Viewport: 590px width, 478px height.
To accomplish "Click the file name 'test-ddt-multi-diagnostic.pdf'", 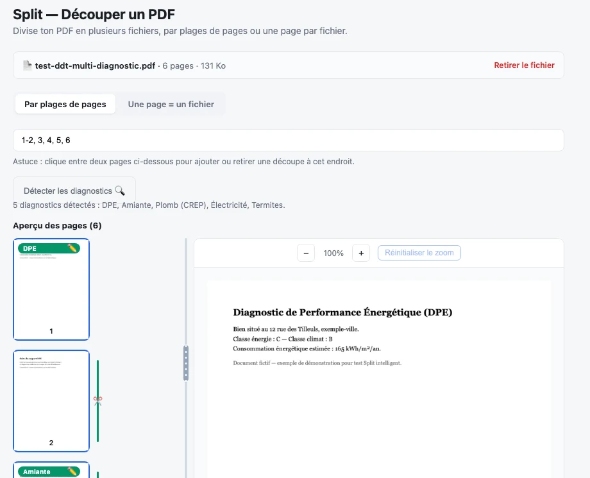I will pos(95,66).
